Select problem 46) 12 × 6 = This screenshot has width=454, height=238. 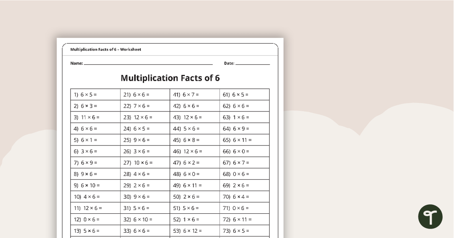tap(188, 151)
